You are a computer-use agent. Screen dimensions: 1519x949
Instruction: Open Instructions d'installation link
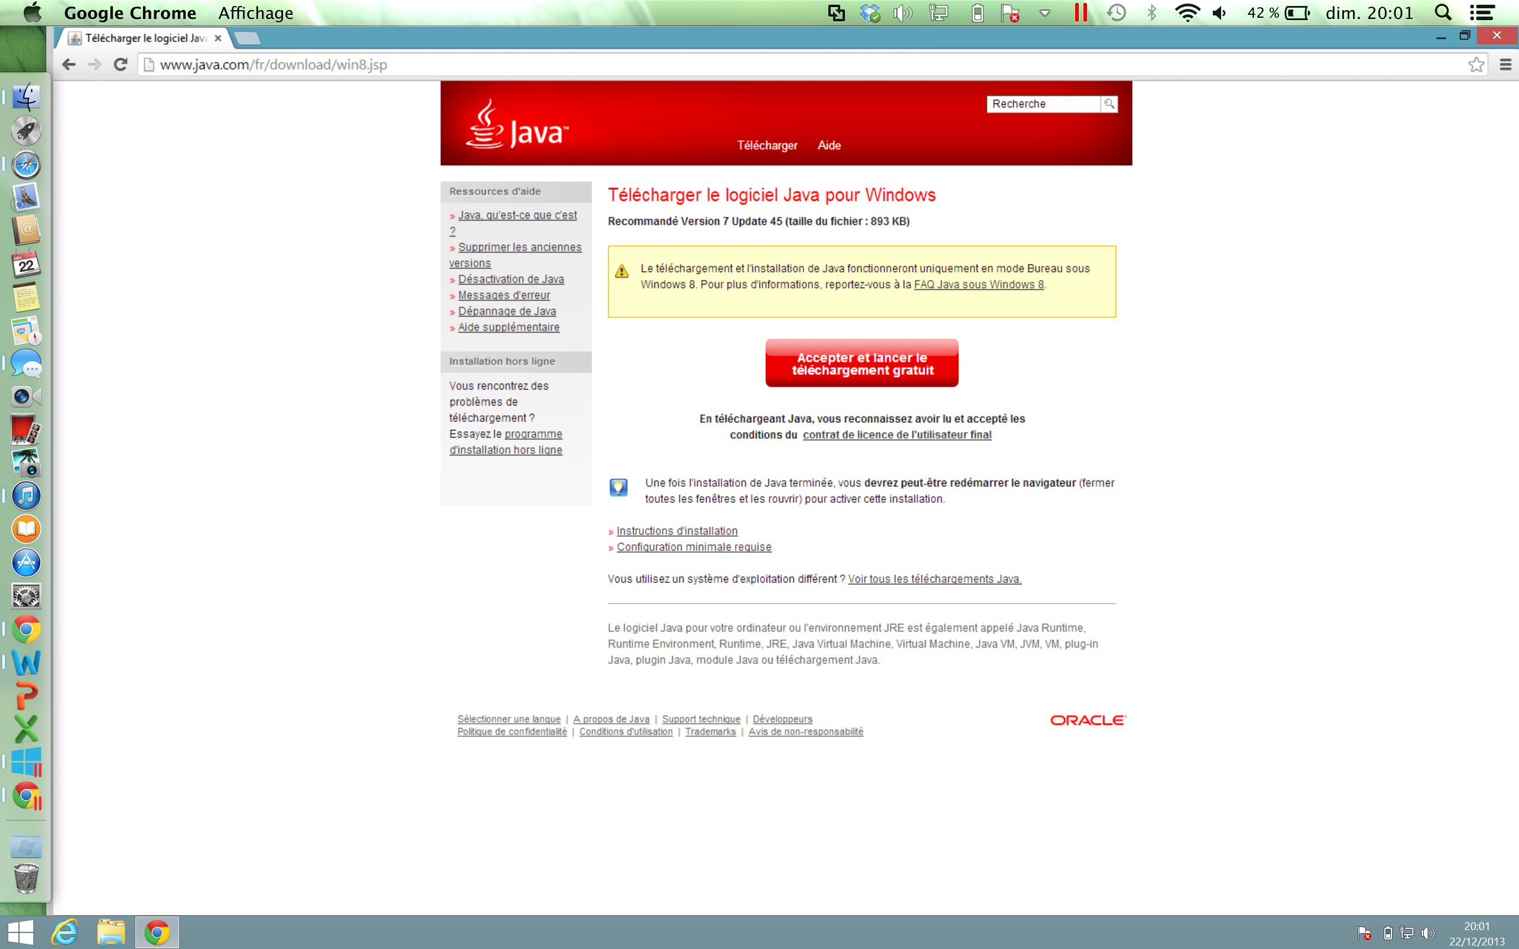click(676, 531)
